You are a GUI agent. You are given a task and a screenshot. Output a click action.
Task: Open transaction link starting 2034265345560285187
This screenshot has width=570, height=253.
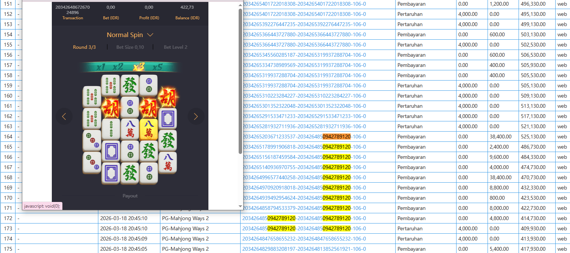304,55
